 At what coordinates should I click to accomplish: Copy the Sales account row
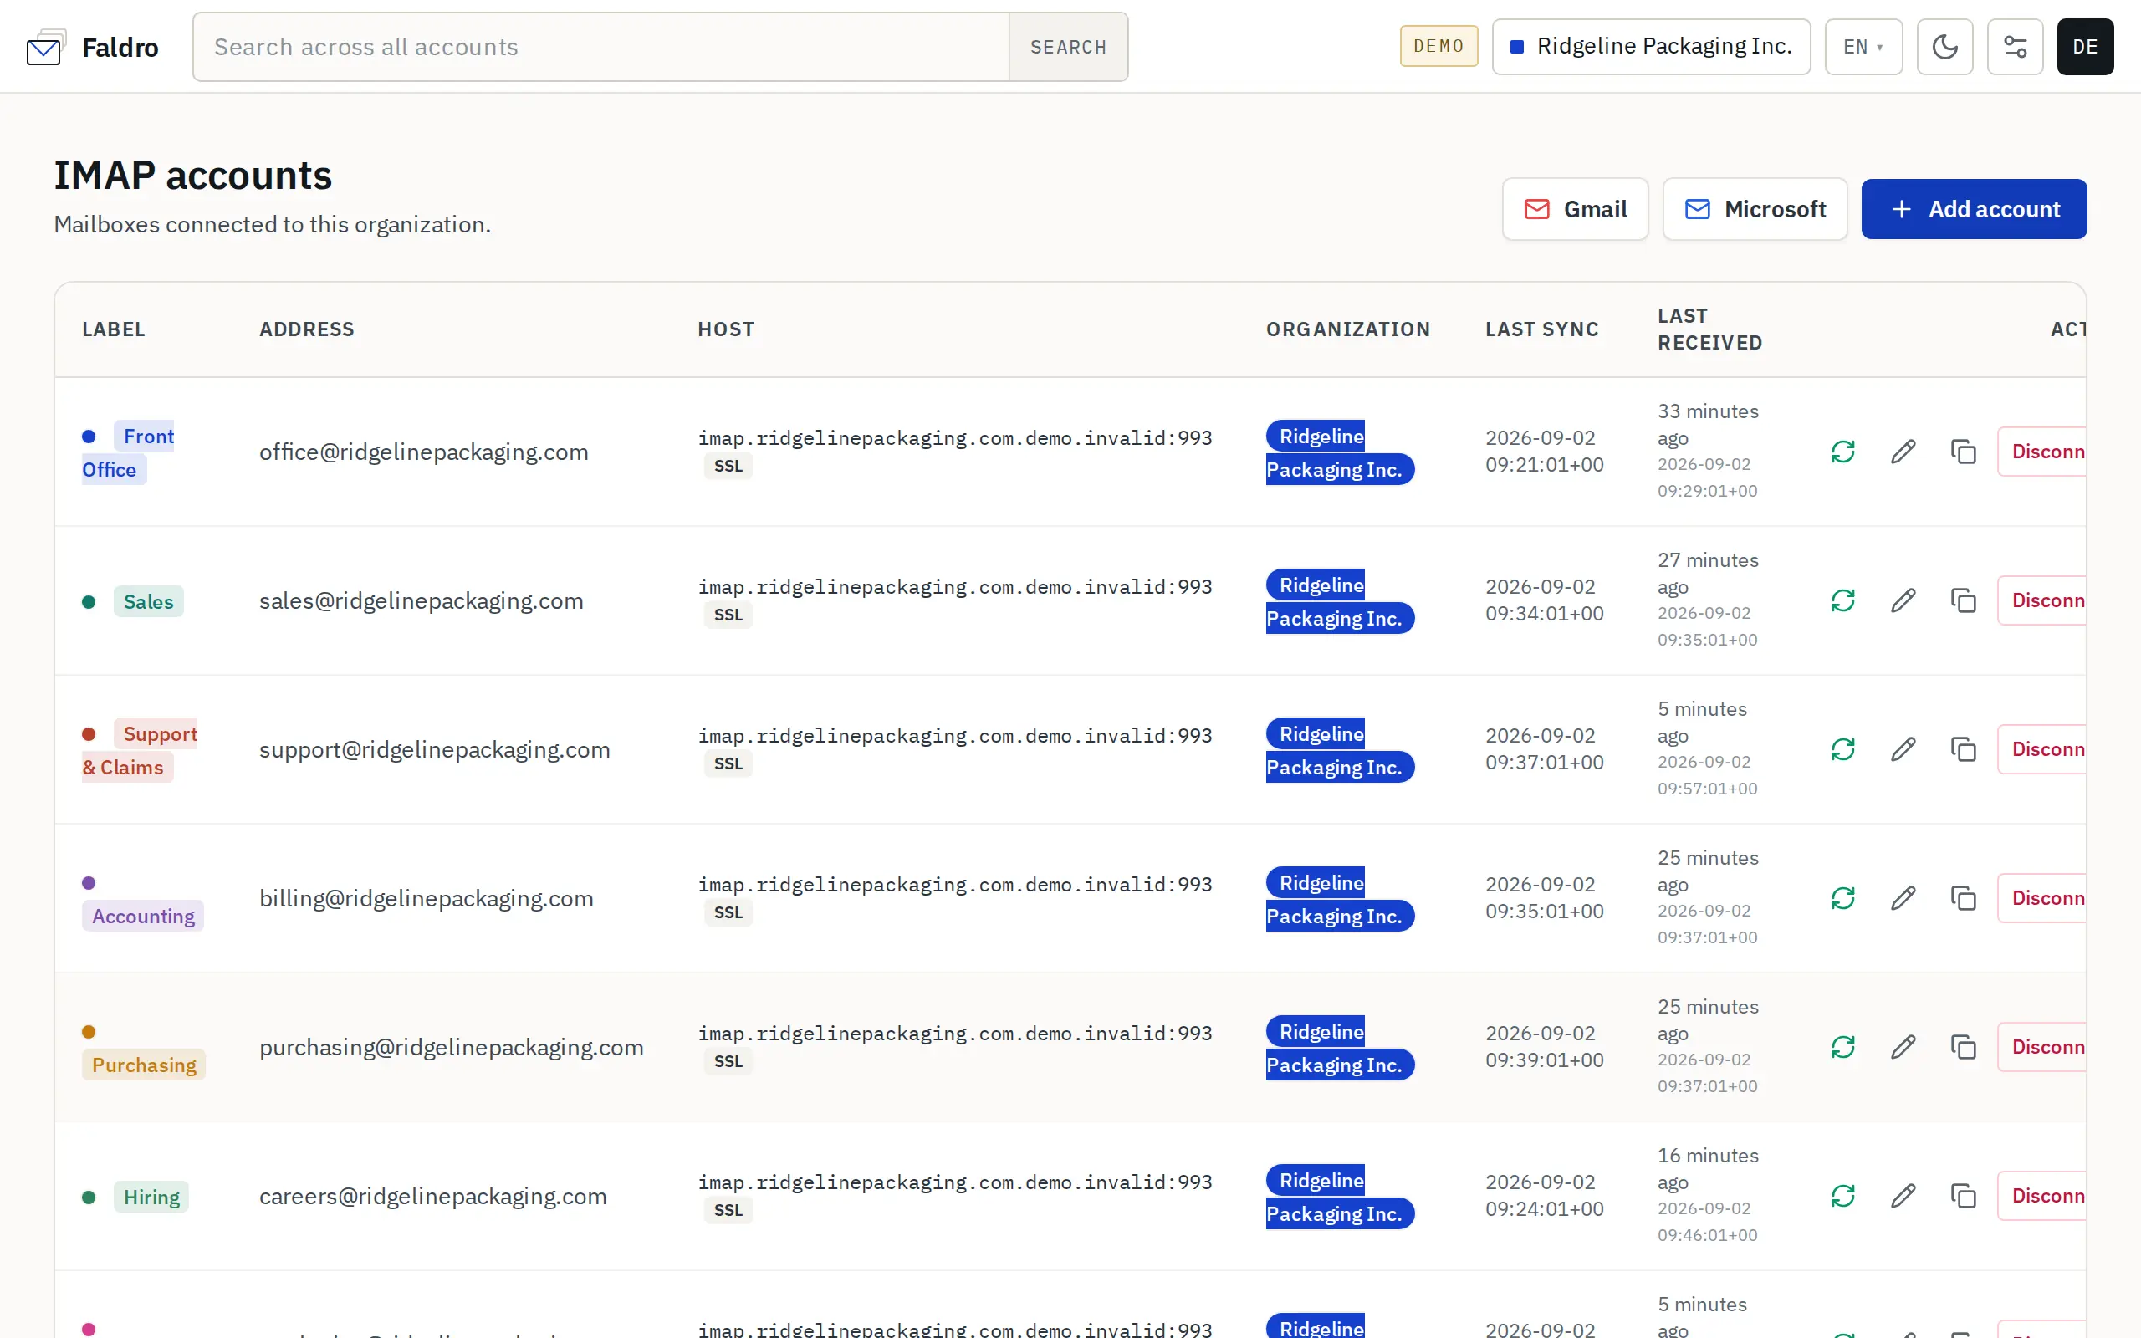(1963, 601)
